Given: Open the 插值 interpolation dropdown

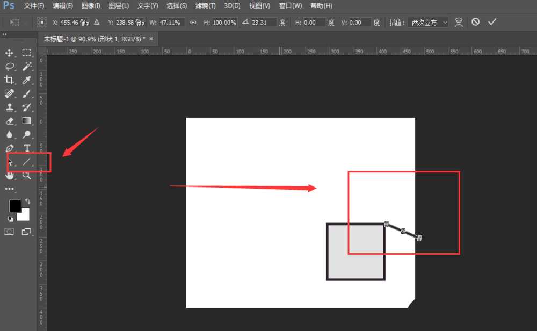Looking at the screenshot, I should point(429,22).
